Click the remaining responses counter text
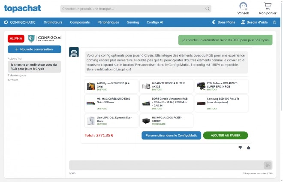Image resolution: width=283 pixels, height=182 pixels. tap(258, 173)
